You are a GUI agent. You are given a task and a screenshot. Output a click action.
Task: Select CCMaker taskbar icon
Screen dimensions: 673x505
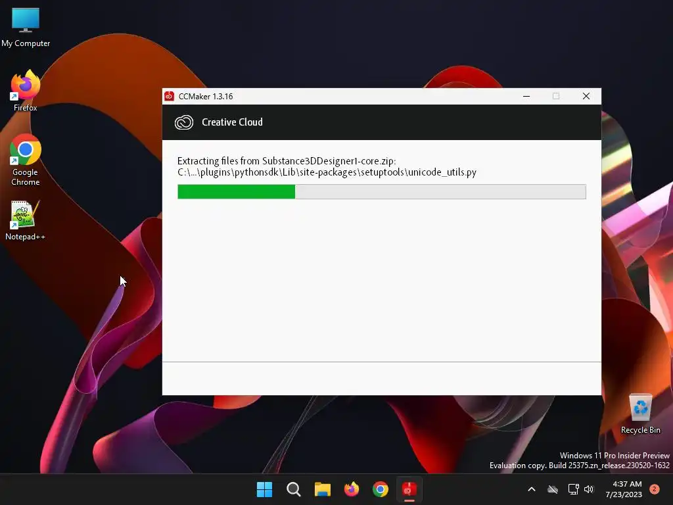(409, 489)
